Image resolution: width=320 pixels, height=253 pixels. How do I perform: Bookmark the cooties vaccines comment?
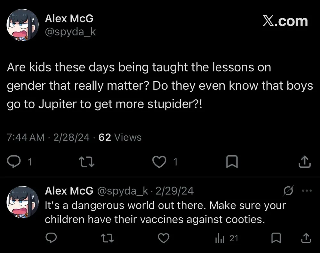point(276,238)
